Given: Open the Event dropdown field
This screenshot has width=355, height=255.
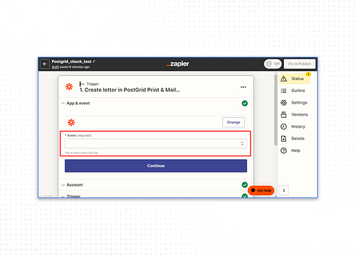Looking at the screenshot, I should [x=155, y=143].
